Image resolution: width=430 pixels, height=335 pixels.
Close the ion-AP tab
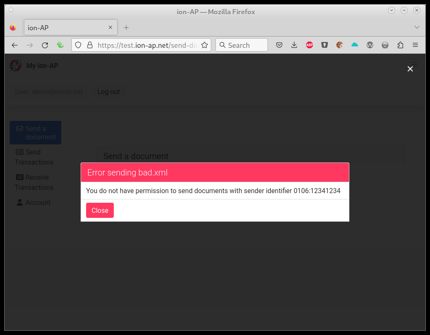click(110, 27)
